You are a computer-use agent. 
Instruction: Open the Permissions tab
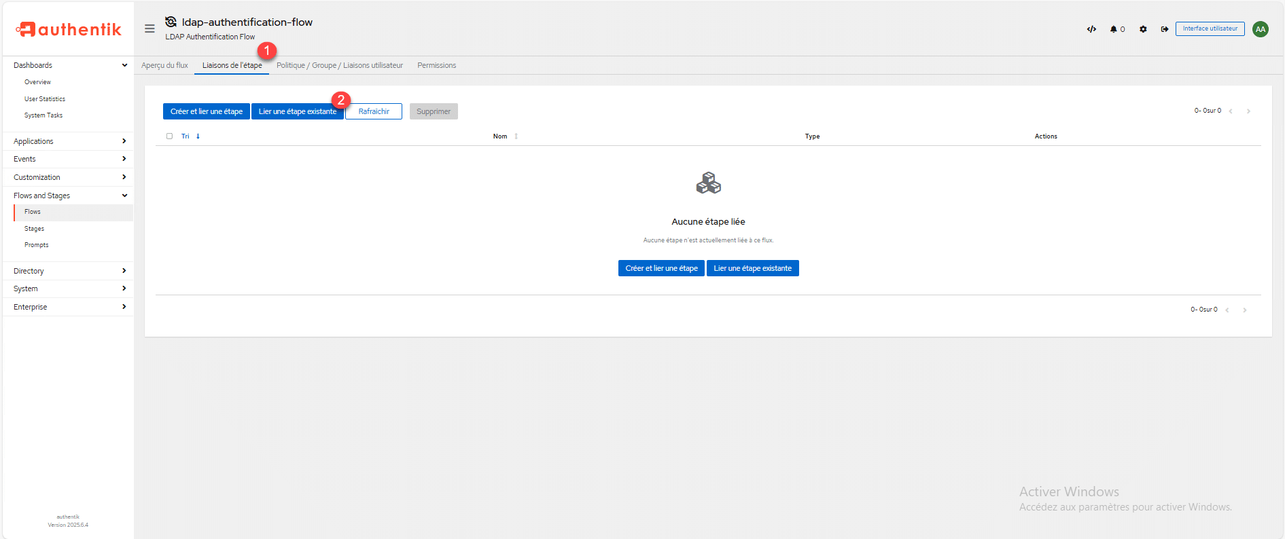(x=436, y=66)
